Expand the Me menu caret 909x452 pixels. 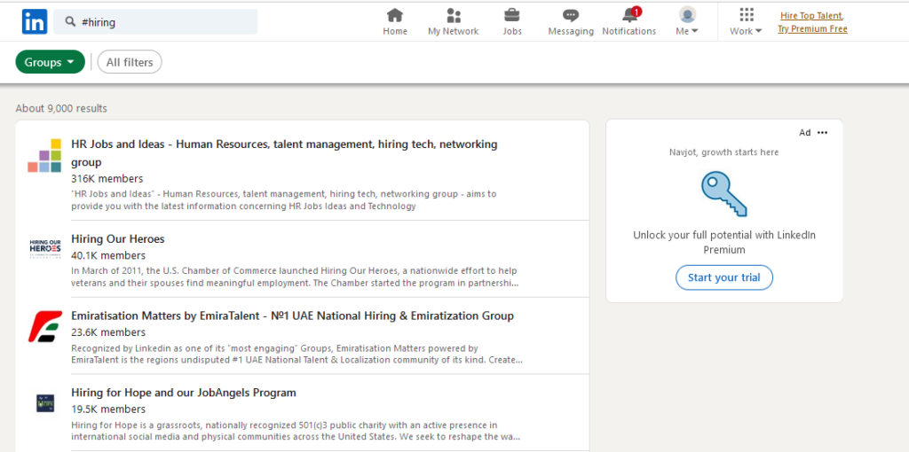694,31
